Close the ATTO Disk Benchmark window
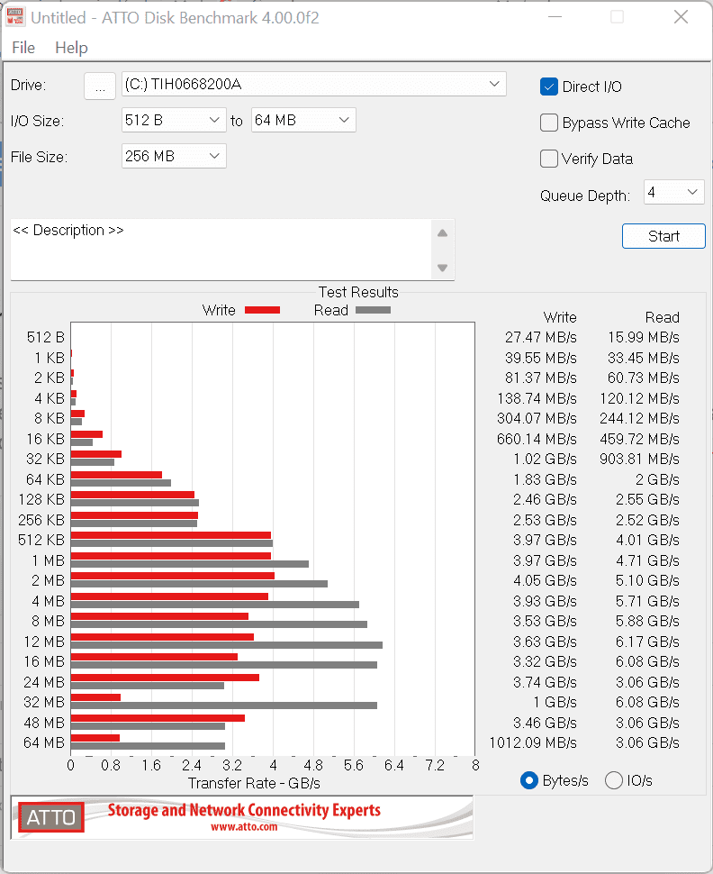Viewport: 713px width, 874px height. tap(681, 17)
